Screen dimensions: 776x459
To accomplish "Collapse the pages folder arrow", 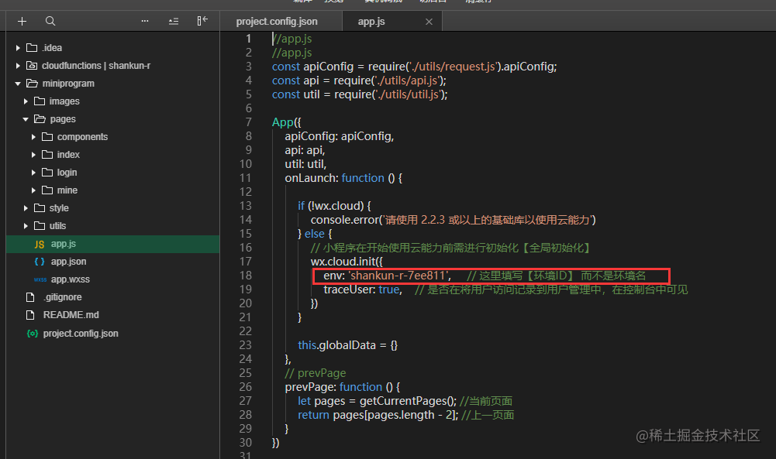I will coord(26,119).
